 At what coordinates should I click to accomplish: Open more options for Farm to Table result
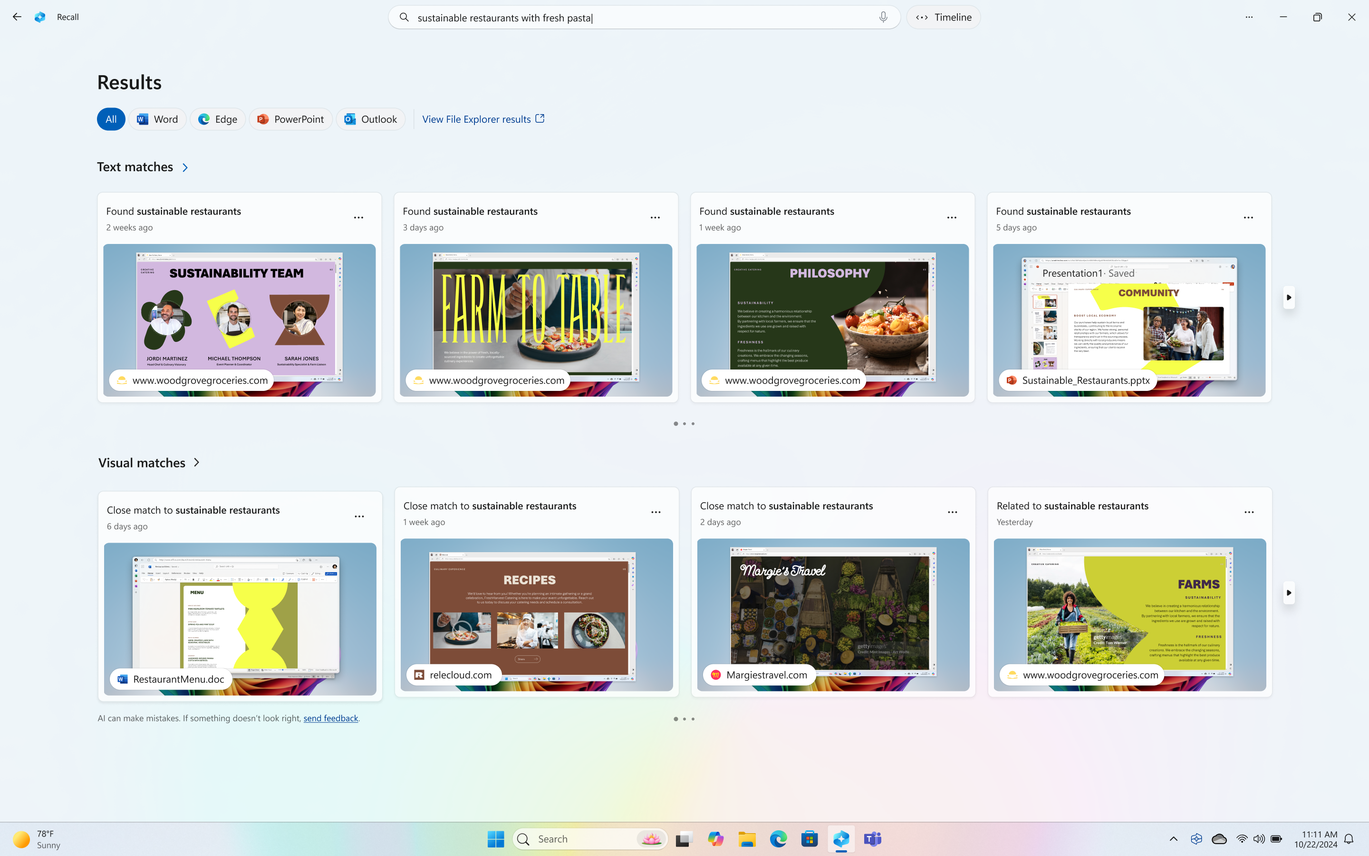(655, 217)
